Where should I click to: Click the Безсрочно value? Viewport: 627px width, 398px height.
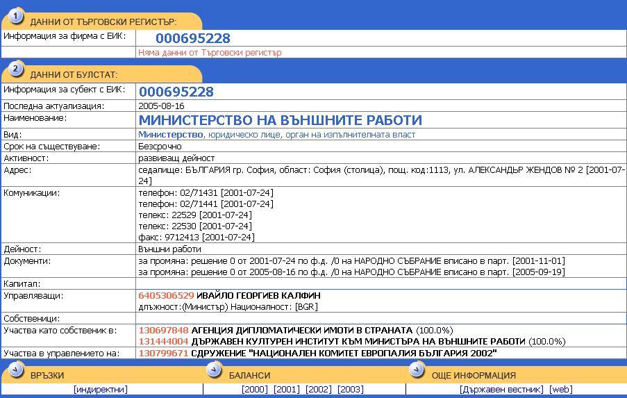point(160,147)
